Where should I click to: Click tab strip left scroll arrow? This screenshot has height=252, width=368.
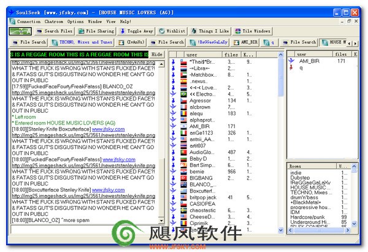pos(350,44)
